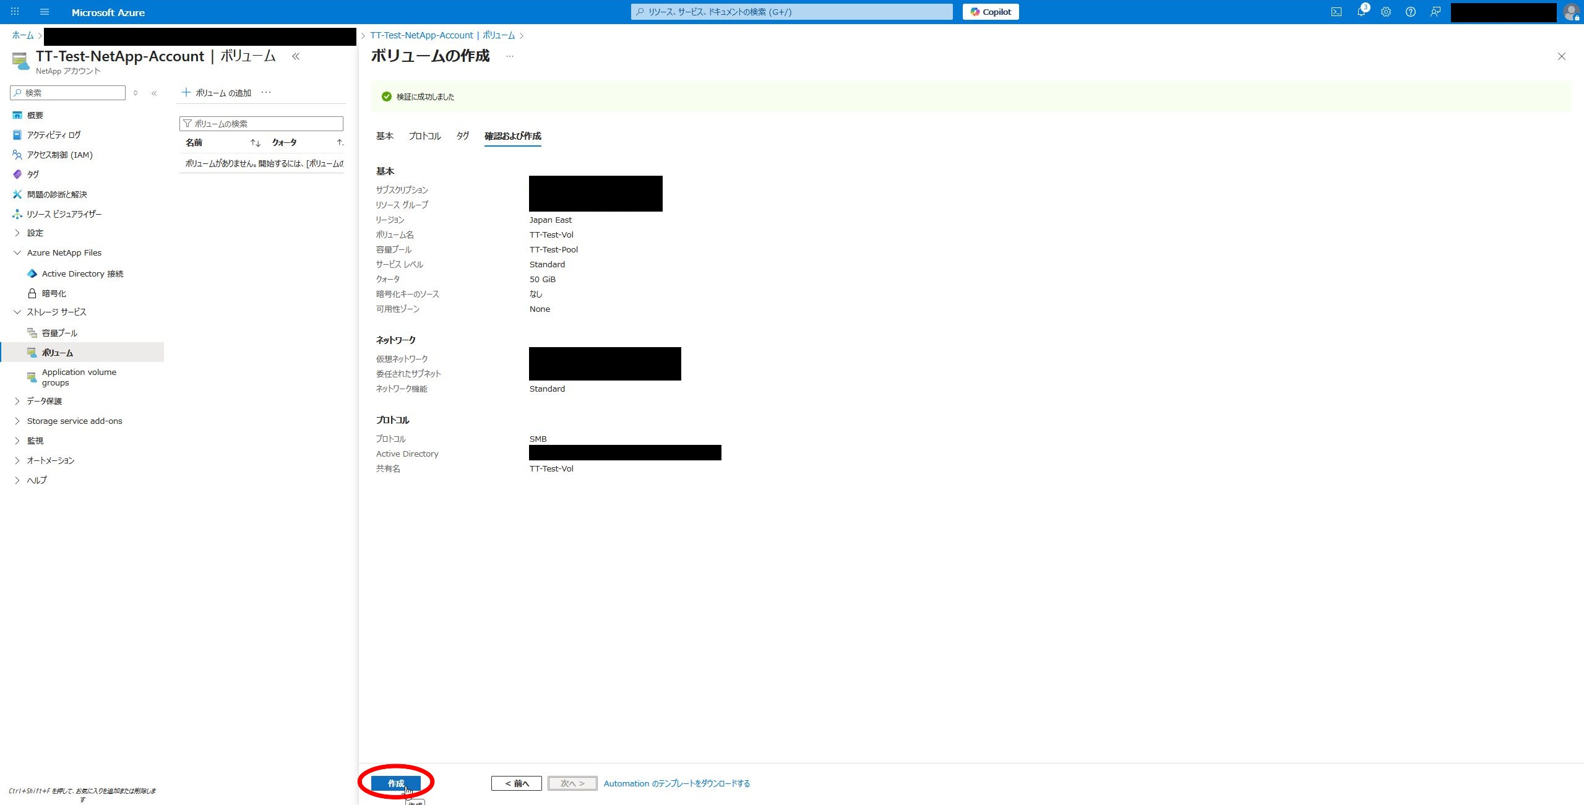The height and width of the screenshot is (805, 1584).
Task: Open the help question mark icon
Action: point(1411,12)
